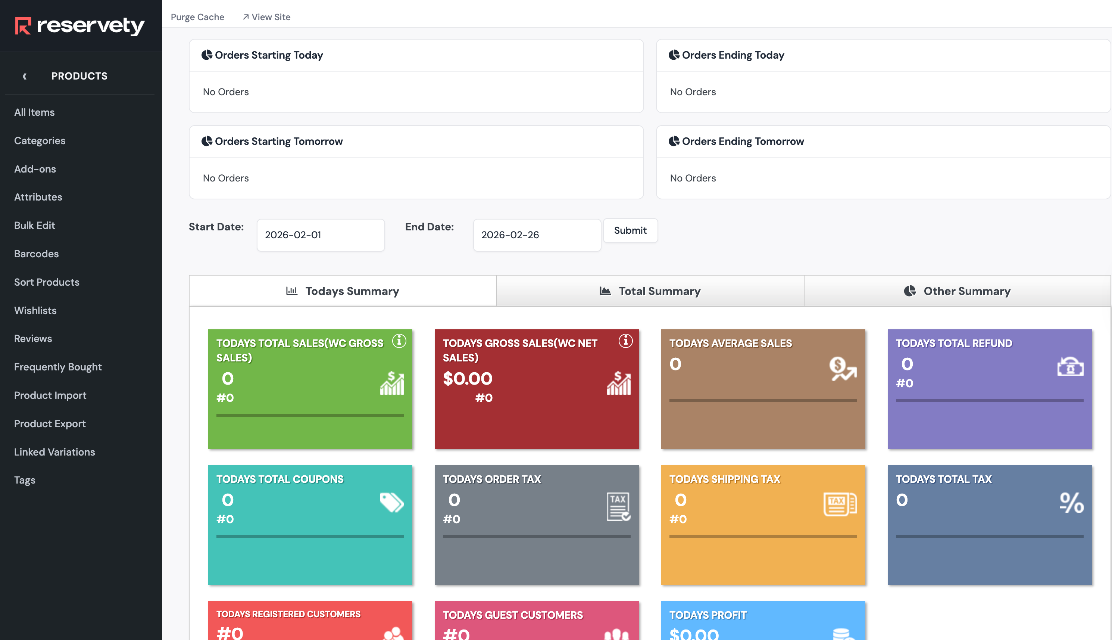Open View Site link
The width and height of the screenshot is (1112, 640).
coord(266,17)
